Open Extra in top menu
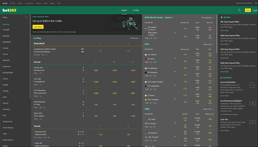 click(x=59, y=3)
